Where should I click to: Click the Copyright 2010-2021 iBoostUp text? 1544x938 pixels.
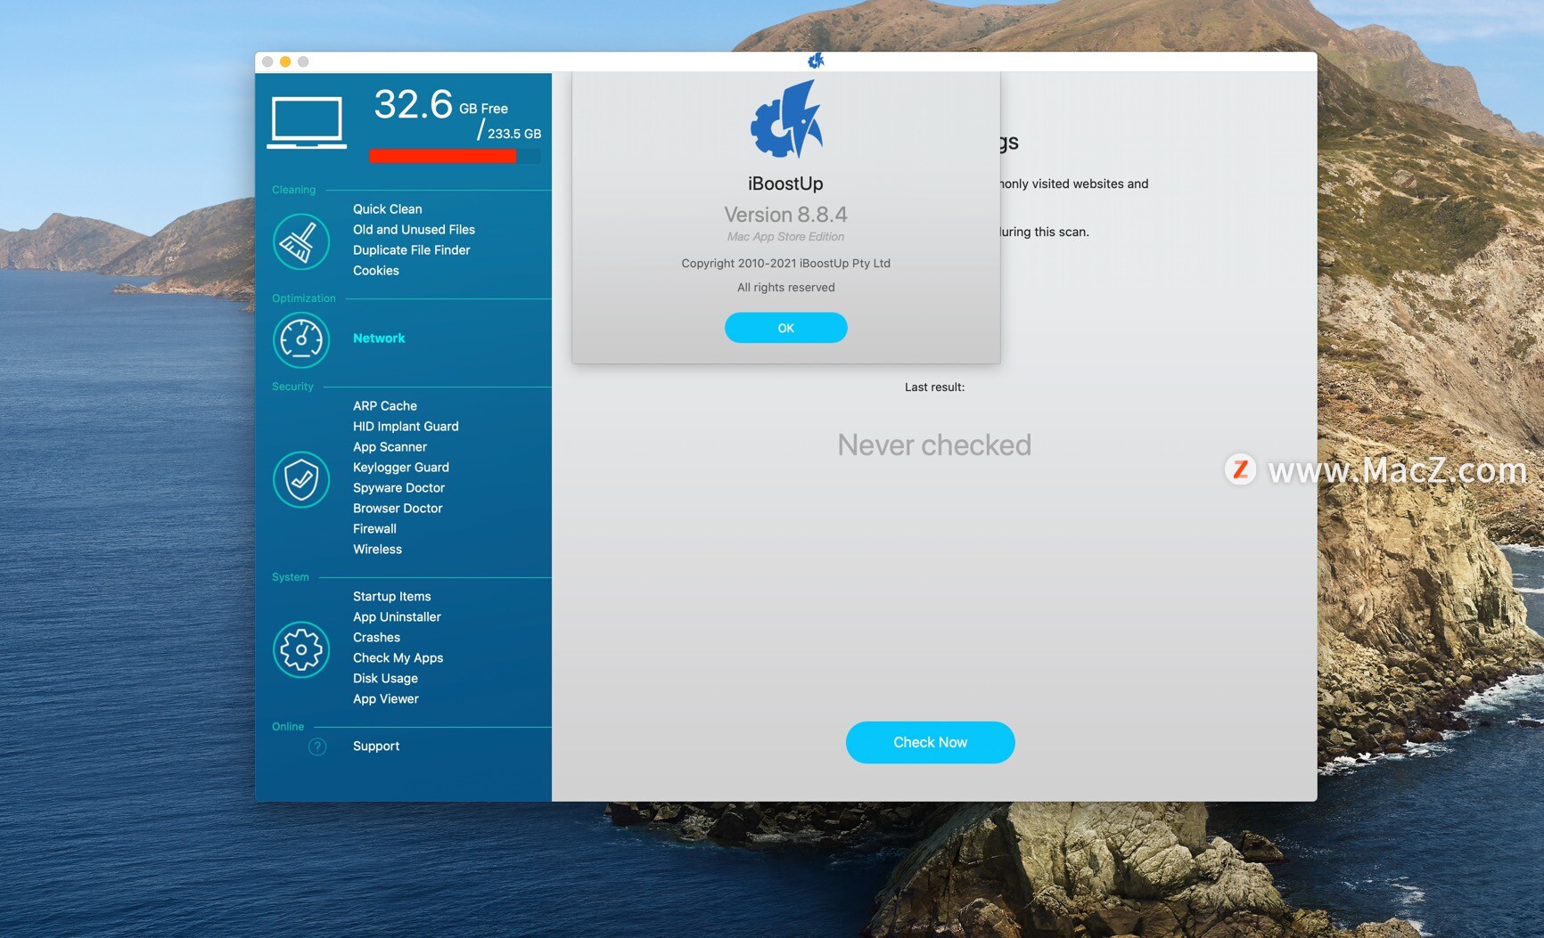pyautogui.click(x=785, y=264)
